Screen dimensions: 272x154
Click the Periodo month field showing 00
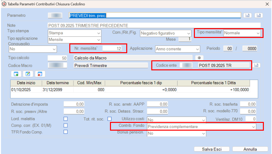coord(228,48)
